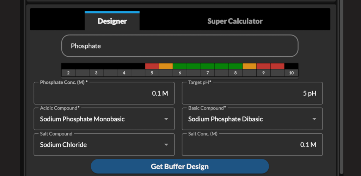361x176 pixels.
Task: Select pH 9 on the pH scale
Action: pos(263,73)
